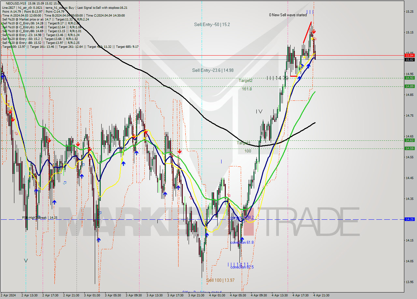The image size is (417, 299).
Task: Click the '3 Apr 21:30' time axis label
Action: 196,295
